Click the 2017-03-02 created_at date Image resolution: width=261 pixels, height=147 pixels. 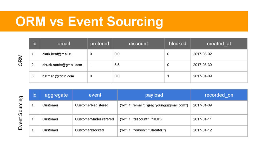[x=202, y=54]
